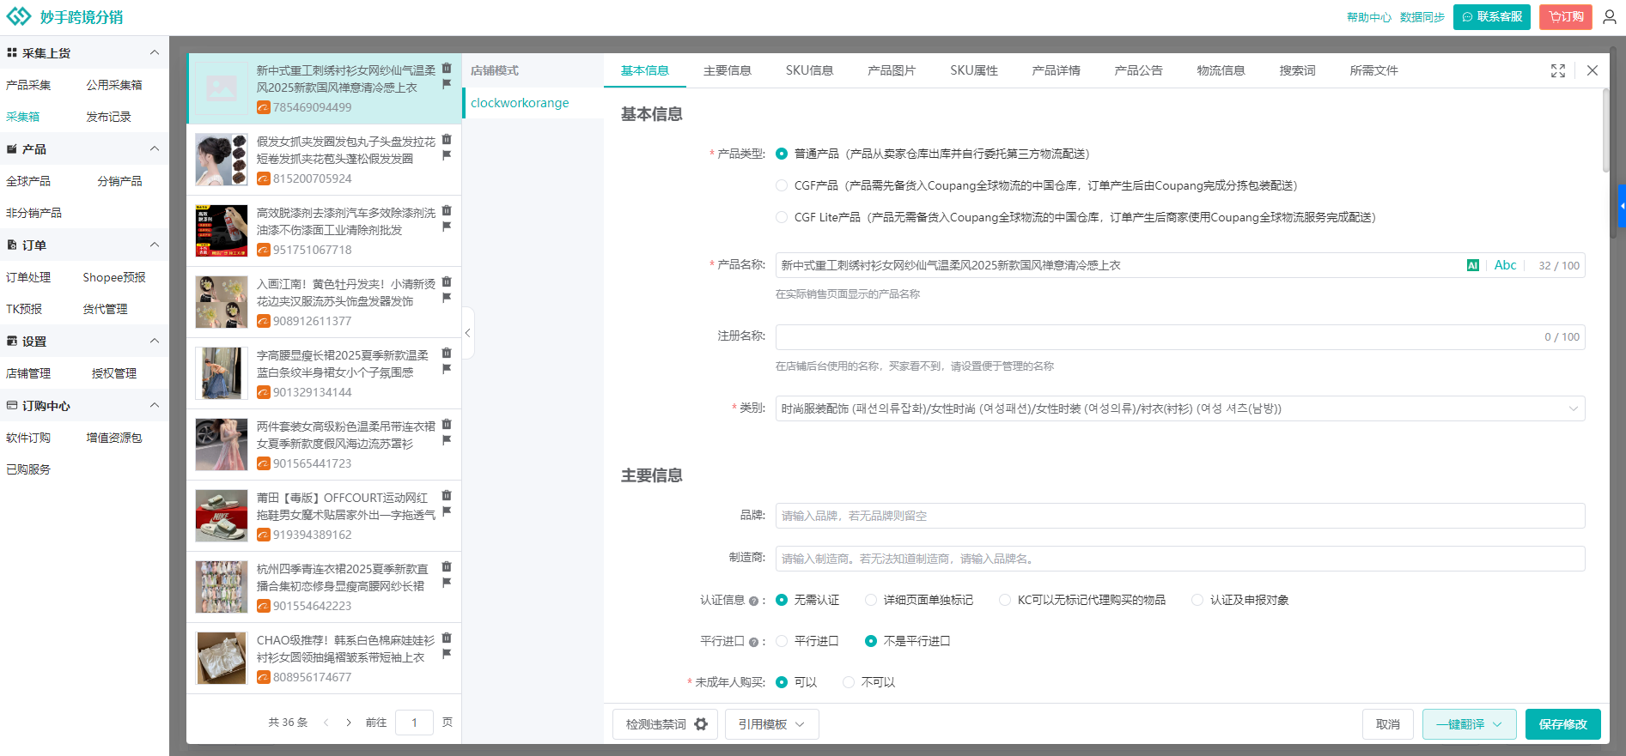Viewport: 1626px width, 756px height.
Task: Expand the 引用模板 dropdown
Action: pos(771,724)
